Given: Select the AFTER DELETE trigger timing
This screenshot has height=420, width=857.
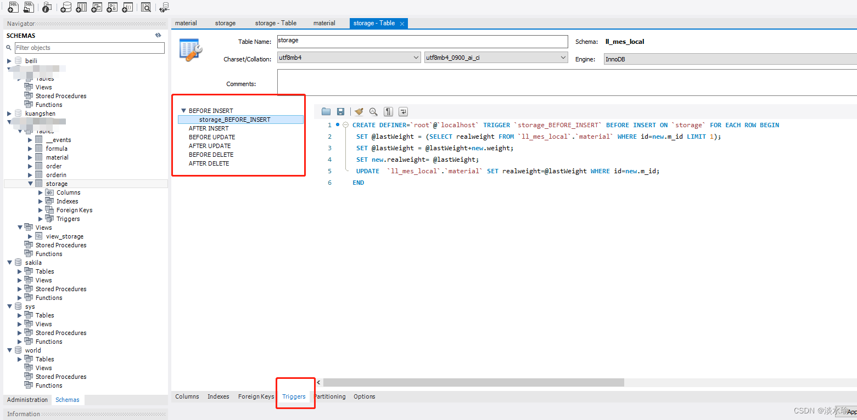Looking at the screenshot, I should click(x=209, y=163).
